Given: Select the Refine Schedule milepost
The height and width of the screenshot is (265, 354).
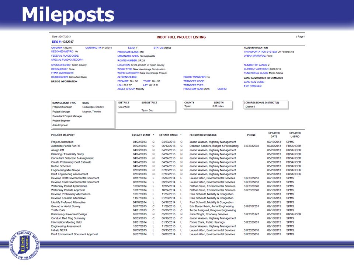Looking at the screenshot, I should click(61, 166).
